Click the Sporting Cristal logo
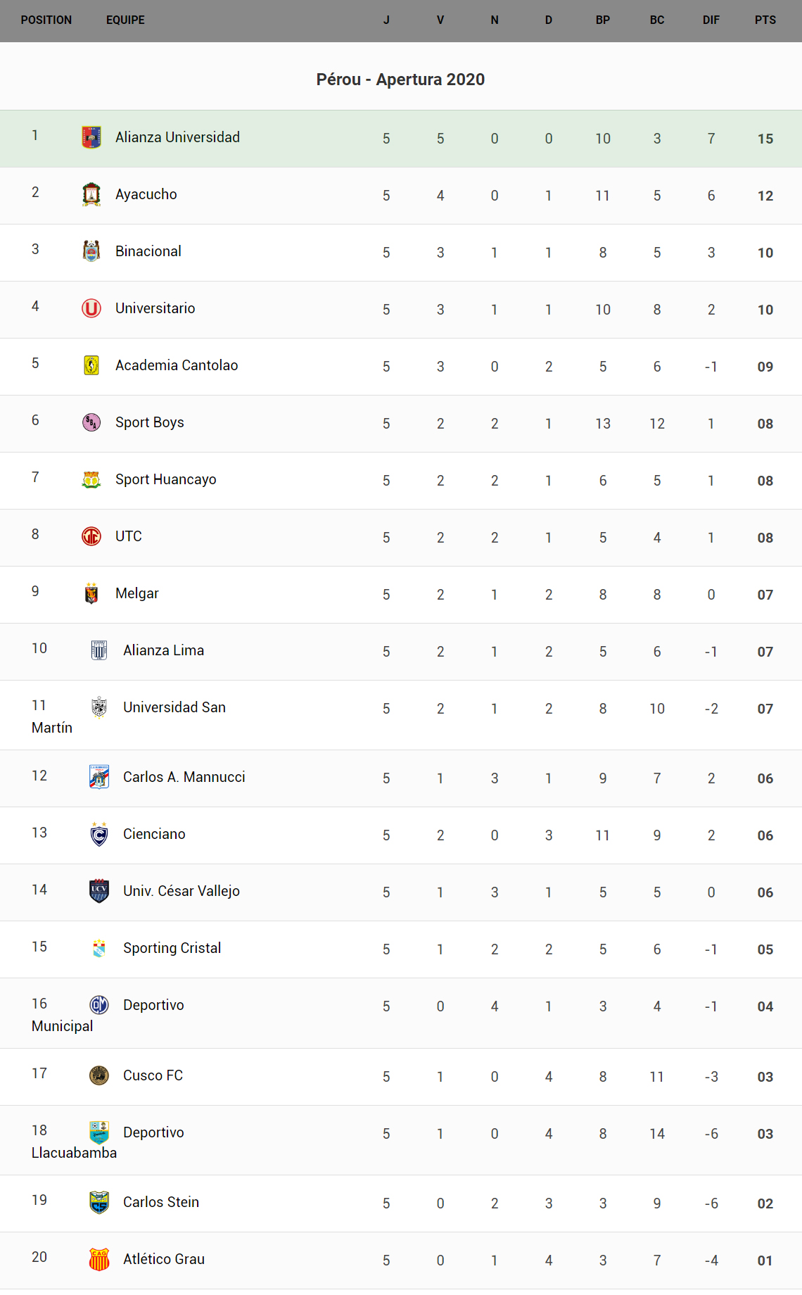The height and width of the screenshot is (1295, 802). tap(99, 948)
